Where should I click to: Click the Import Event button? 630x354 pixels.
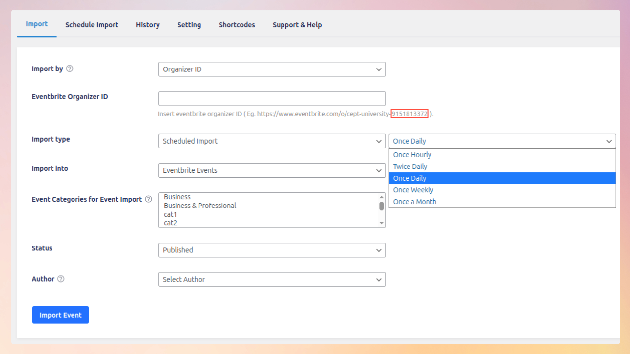coord(60,315)
